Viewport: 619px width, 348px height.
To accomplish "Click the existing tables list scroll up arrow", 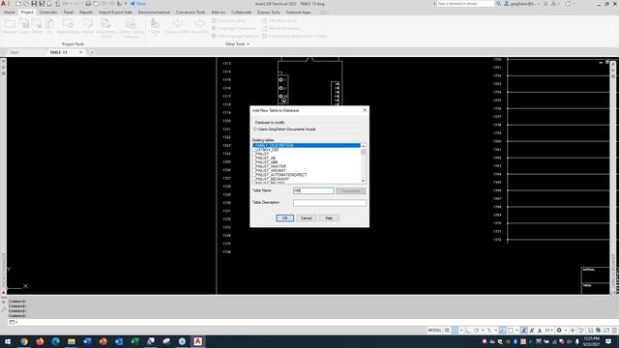I will tap(364, 146).
